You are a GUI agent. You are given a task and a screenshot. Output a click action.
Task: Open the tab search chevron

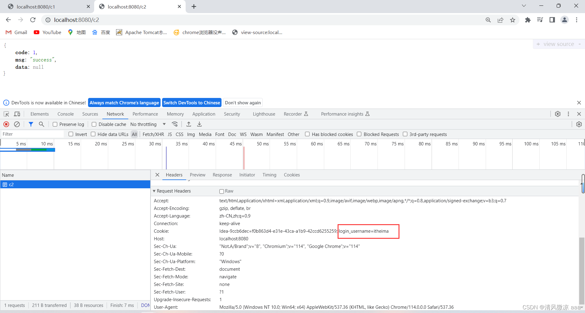[x=524, y=6]
